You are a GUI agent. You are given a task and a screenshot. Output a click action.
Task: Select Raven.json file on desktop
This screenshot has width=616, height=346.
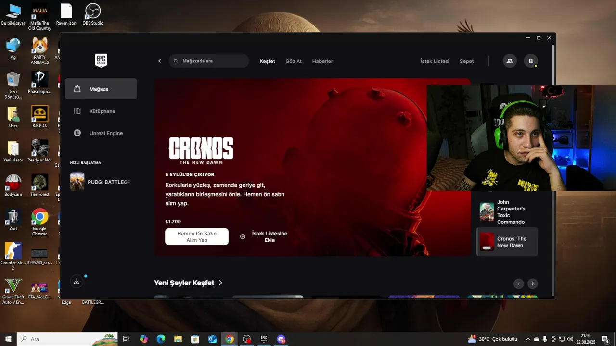pos(66,14)
